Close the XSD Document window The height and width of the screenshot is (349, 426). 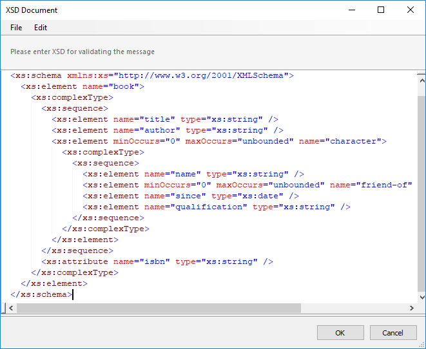[411, 10]
